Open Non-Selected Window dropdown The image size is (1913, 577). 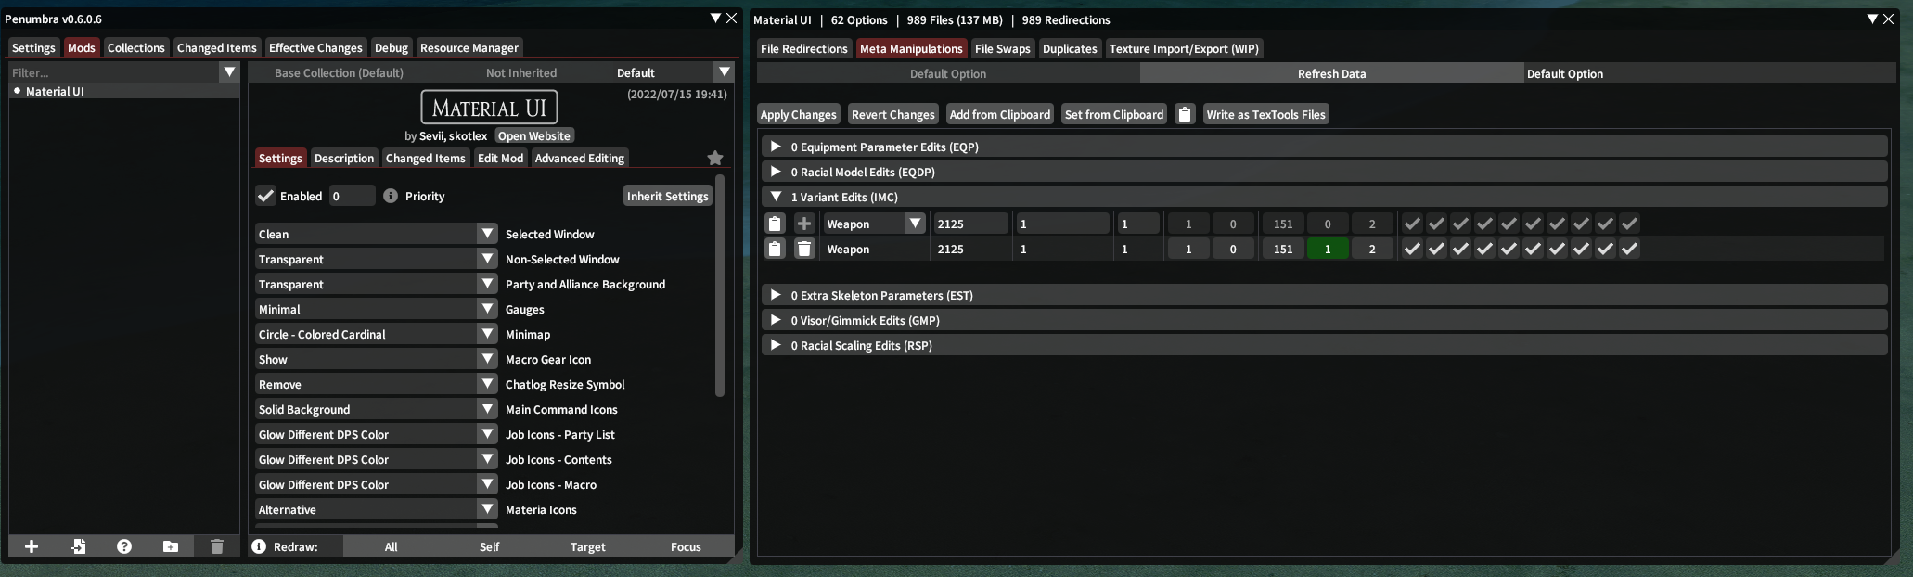[x=377, y=259]
